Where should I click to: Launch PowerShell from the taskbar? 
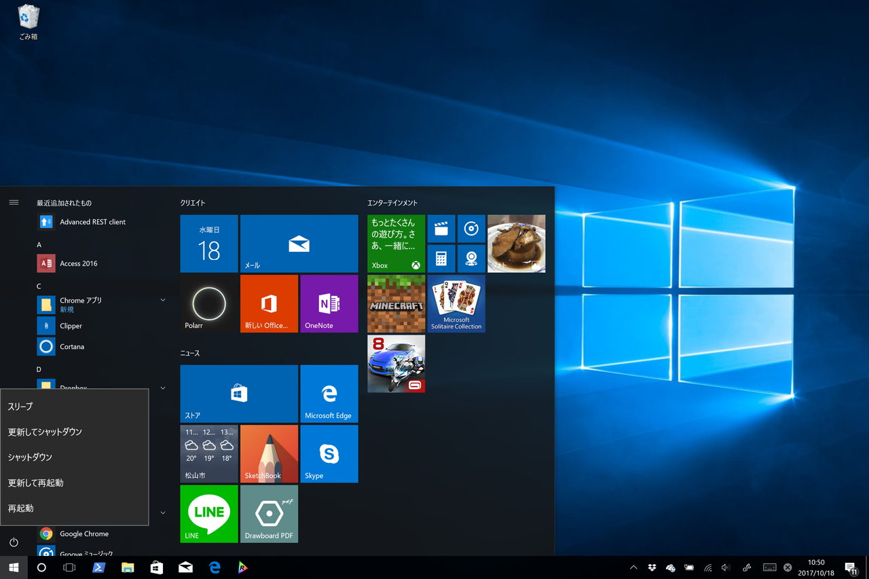[x=98, y=567]
